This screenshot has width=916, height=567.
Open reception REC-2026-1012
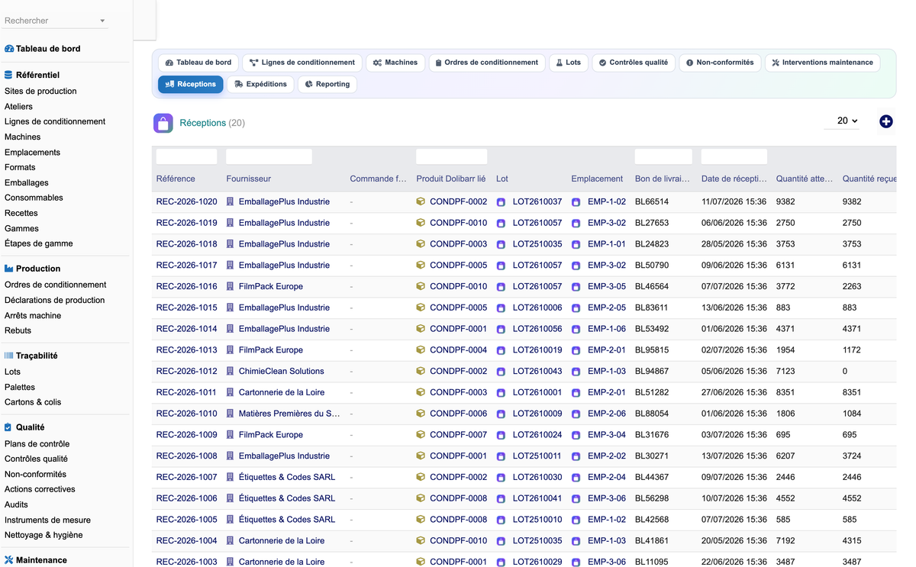coord(186,371)
